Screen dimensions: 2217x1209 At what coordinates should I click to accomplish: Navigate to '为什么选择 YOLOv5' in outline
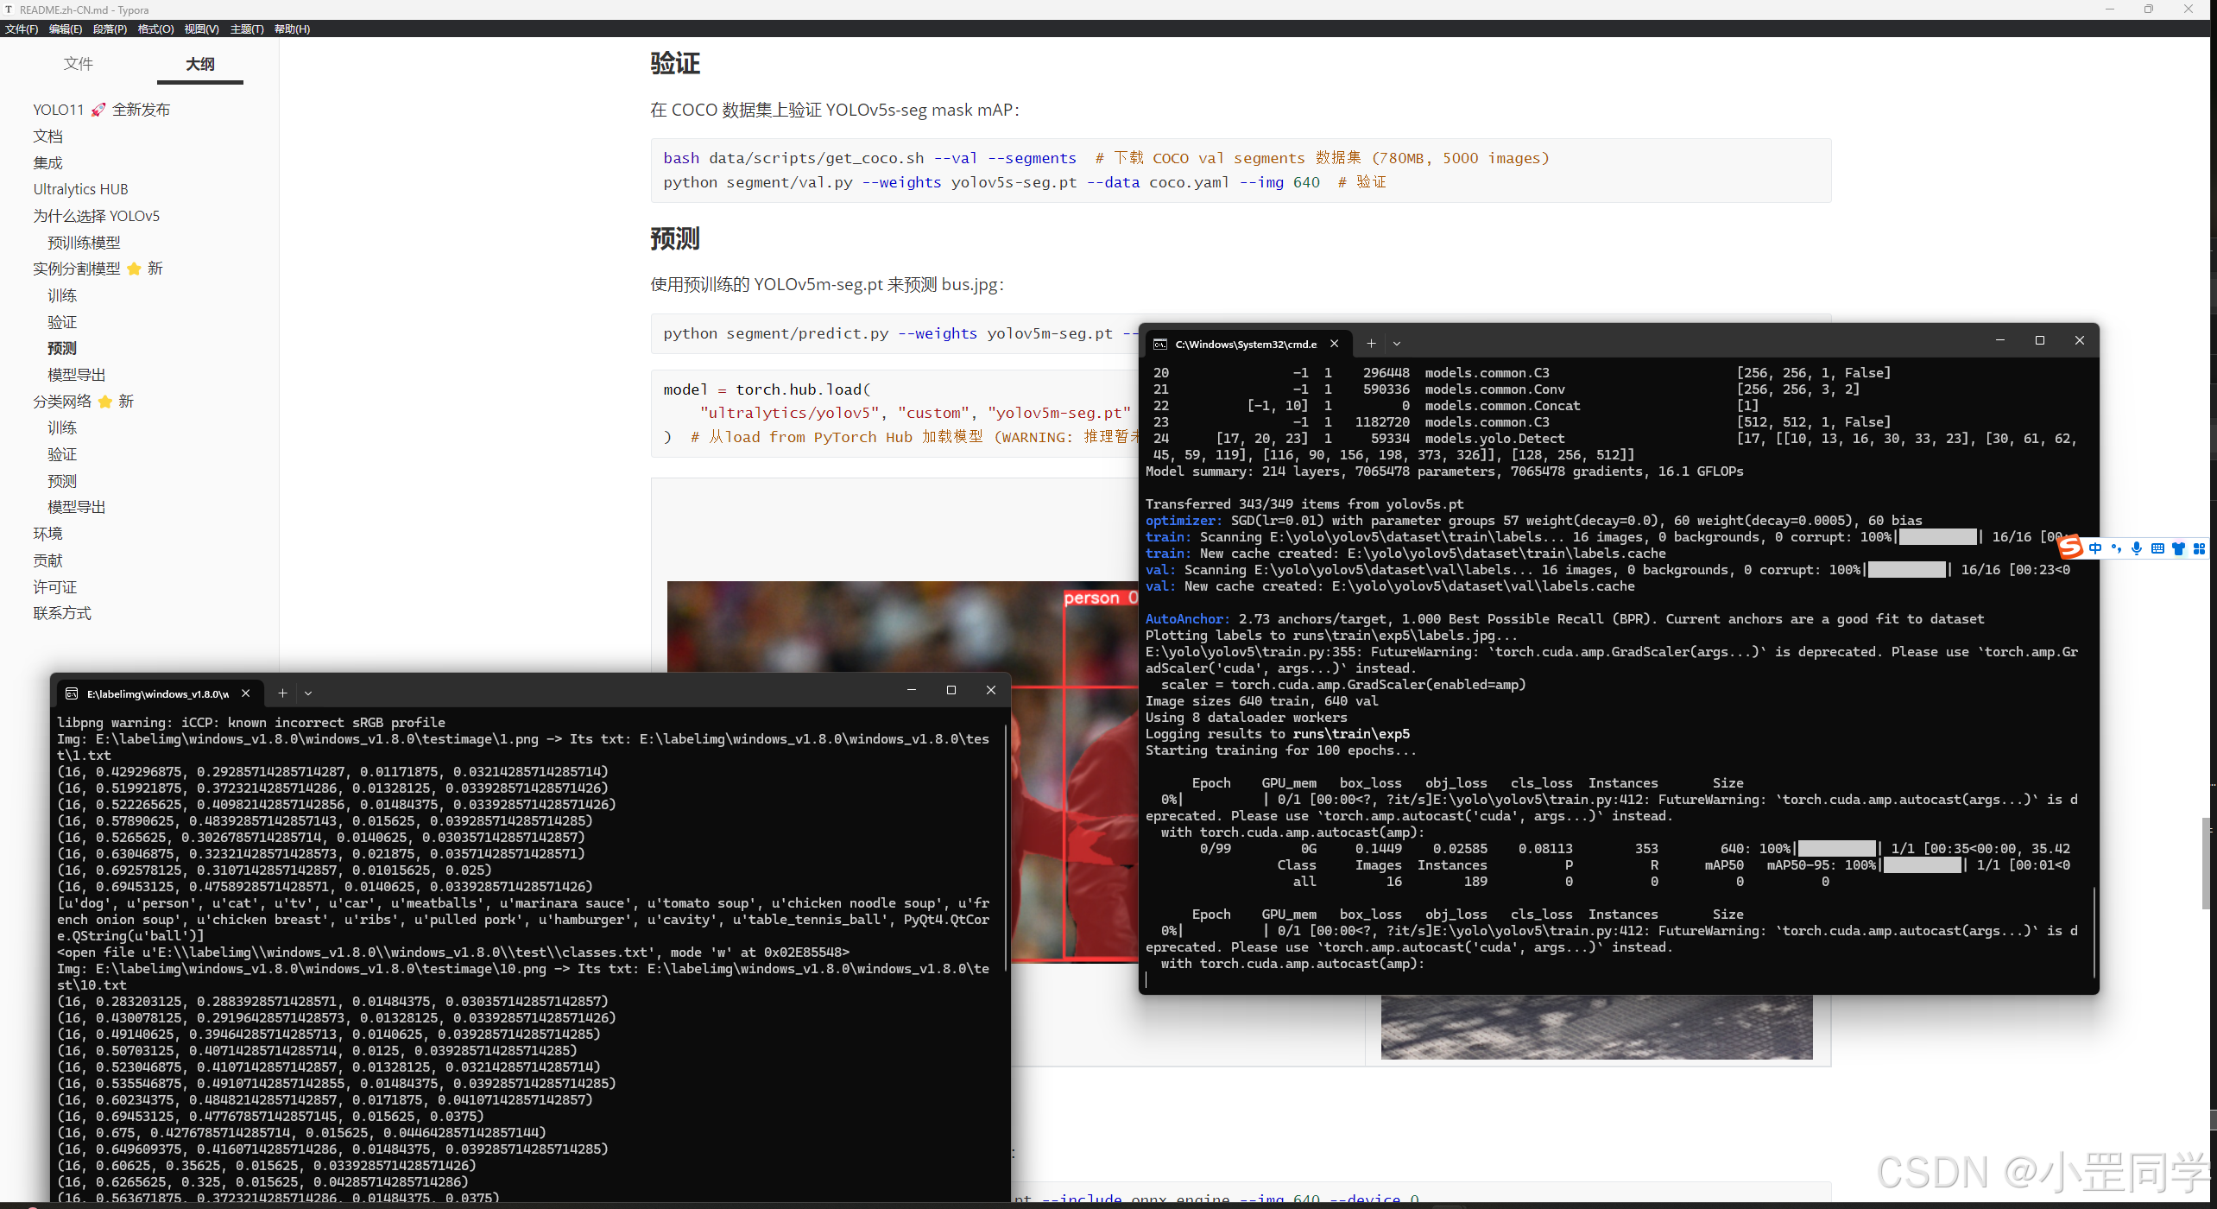pos(97,216)
